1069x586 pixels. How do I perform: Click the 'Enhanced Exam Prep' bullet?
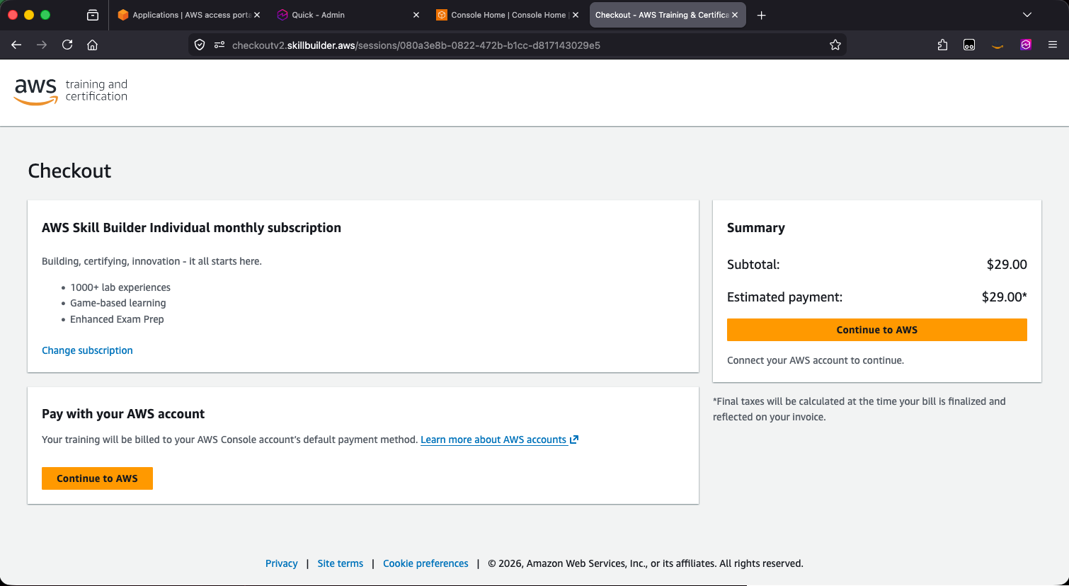(x=117, y=319)
